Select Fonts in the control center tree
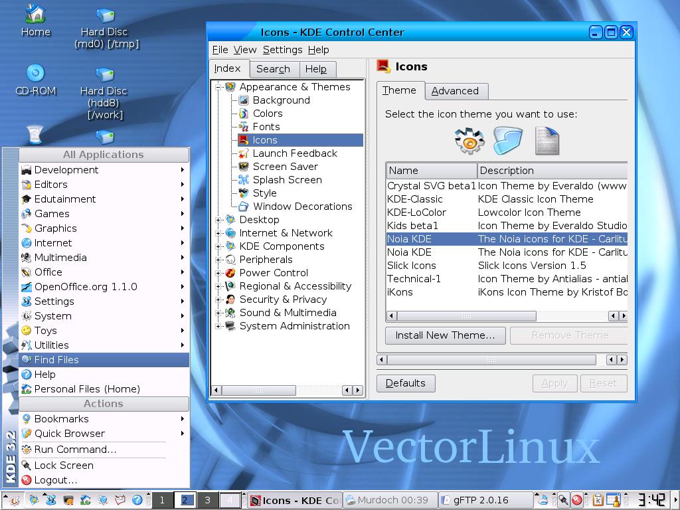This screenshot has height=510, width=680. point(266,127)
